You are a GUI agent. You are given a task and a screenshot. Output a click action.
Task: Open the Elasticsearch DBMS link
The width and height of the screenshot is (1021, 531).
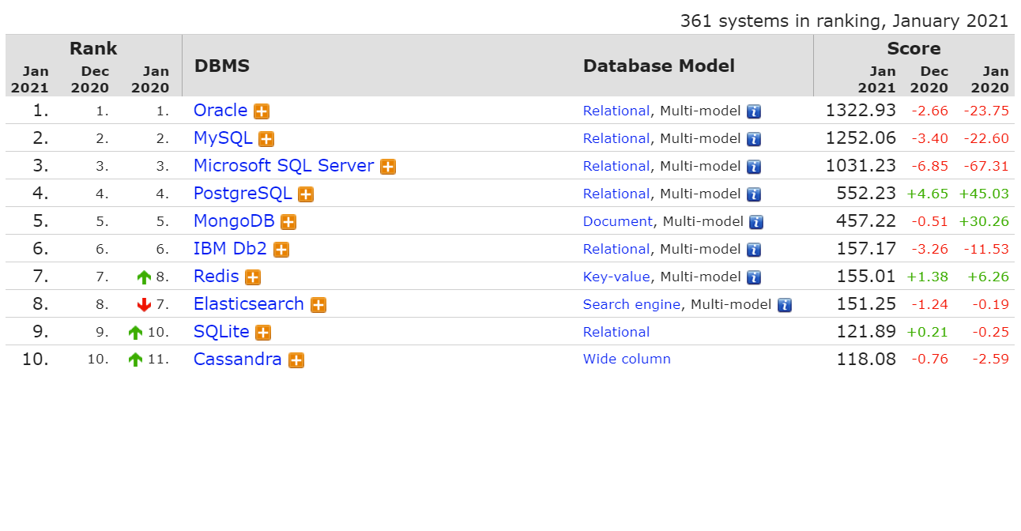248,304
